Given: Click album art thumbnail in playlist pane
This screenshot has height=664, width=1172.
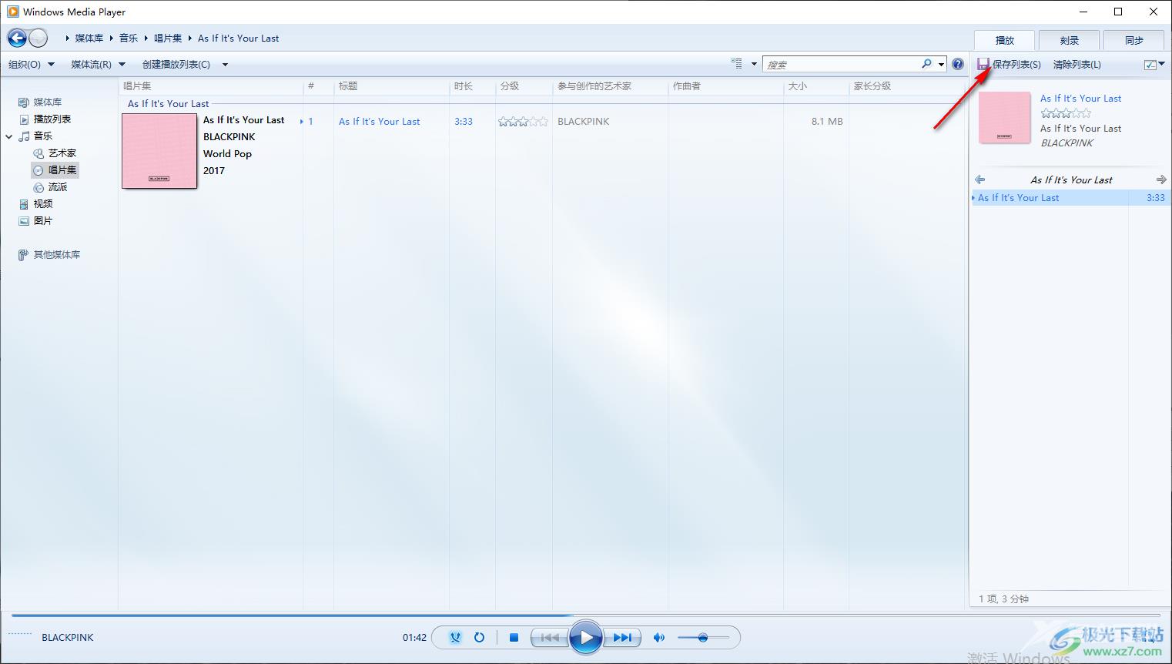Looking at the screenshot, I should point(1004,118).
